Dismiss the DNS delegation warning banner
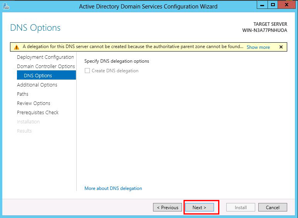This screenshot has height=218, width=298. point(281,47)
